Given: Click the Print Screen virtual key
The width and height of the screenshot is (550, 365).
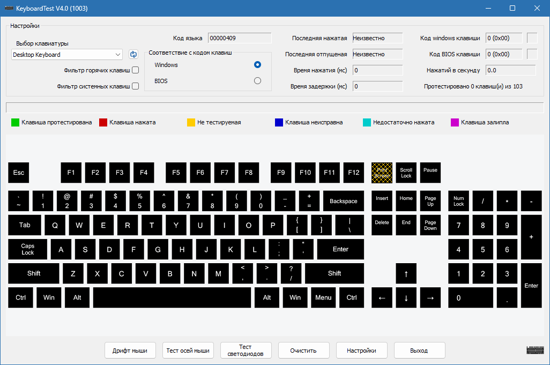Looking at the screenshot, I should point(382,173).
